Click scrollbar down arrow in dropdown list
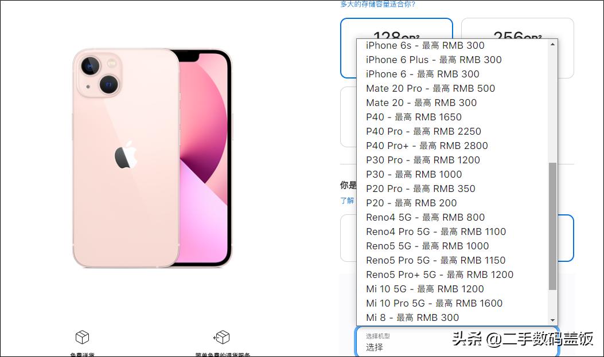The width and height of the screenshot is (604, 357). tap(553, 320)
